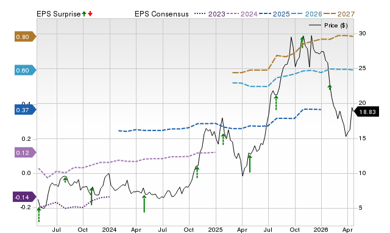Click the EPS surprise arrow at May 2025

(250, 163)
